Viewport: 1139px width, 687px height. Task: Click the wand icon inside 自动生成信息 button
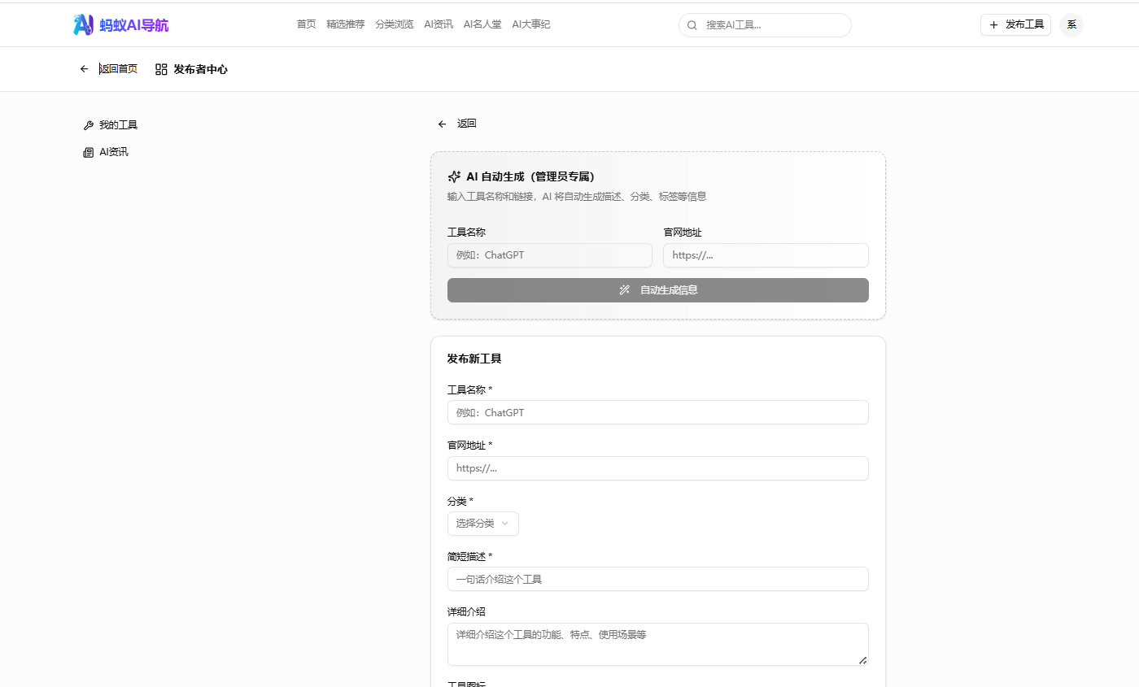[x=624, y=289]
